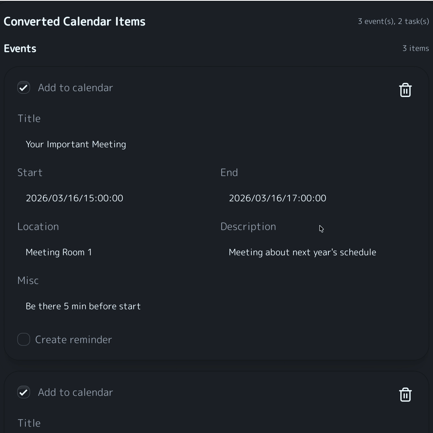Click the 3 event(s), 2 task(s) summary
The width and height of the screenshot is (433, 433).
[393, 21]
